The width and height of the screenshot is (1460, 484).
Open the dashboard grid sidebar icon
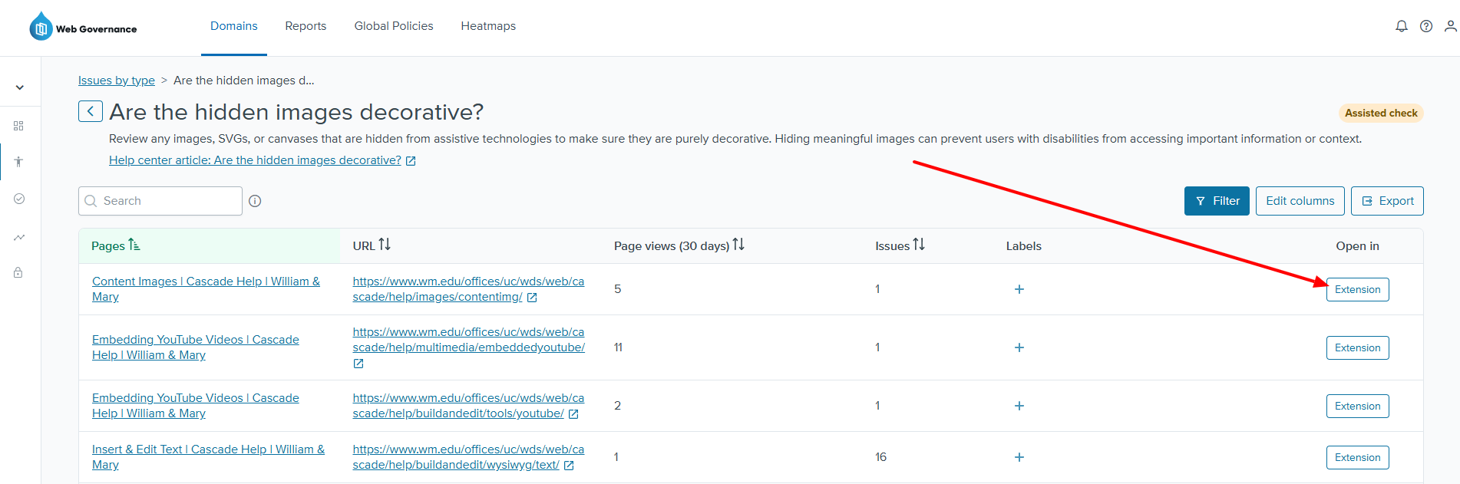(x=19, y=126)
